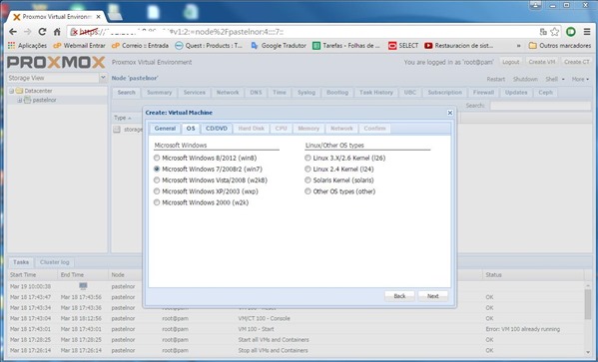The height and width of the screenshot is (362, 598).
Task: Open the Aplicações apps shortcut
Action: click(x=27, y=45)
